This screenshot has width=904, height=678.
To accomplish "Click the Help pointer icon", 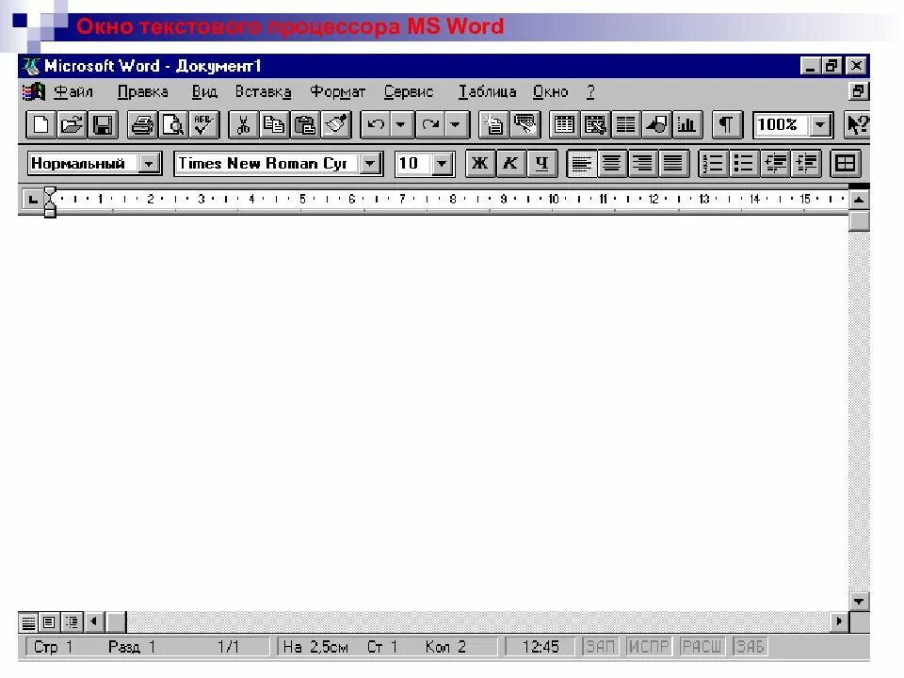I will 857,124.
